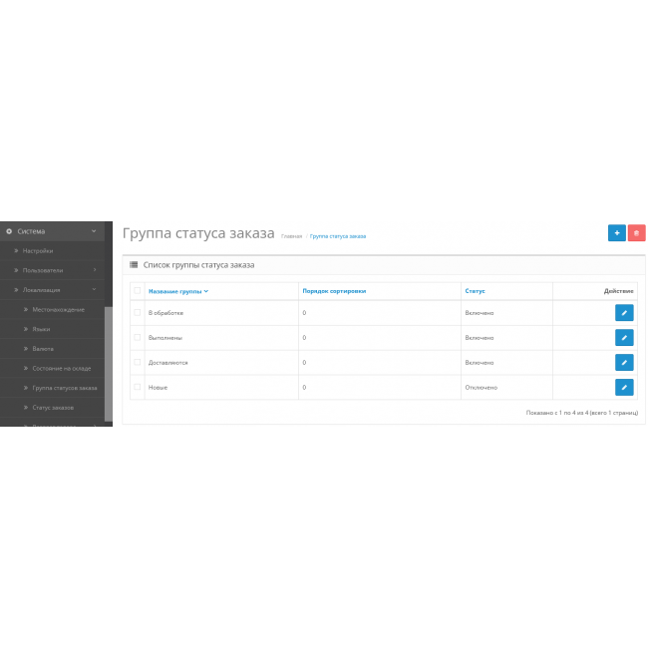Viewport: 648px width, 648px height.
Task: Collapse the Локализация submenu
Action: (95, 289)
